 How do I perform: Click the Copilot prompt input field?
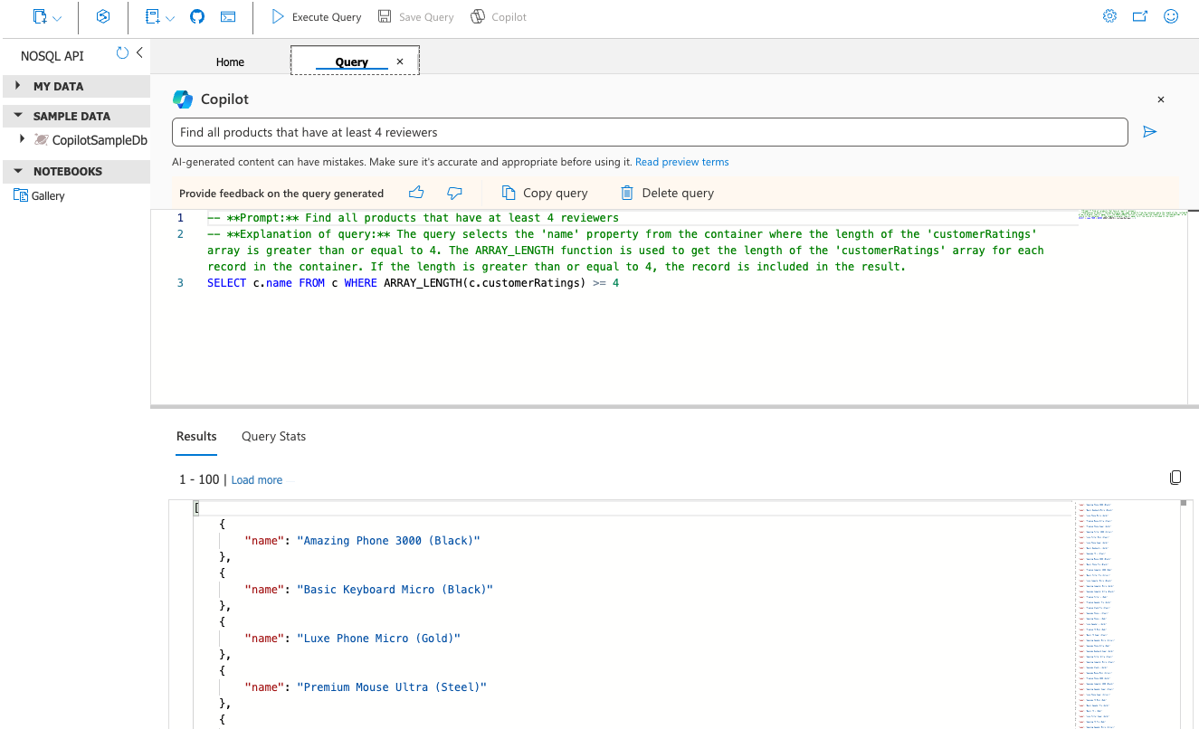[x=650, y=132]
